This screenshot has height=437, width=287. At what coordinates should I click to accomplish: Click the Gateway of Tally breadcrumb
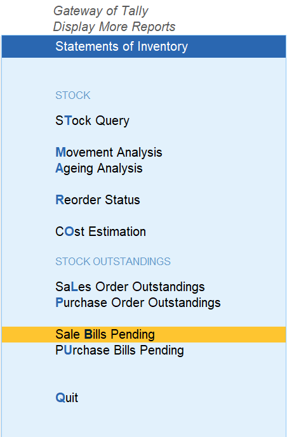coord(101,11)
